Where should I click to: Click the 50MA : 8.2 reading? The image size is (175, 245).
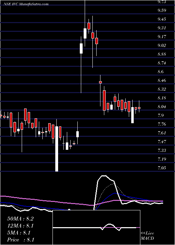(20, 219)
